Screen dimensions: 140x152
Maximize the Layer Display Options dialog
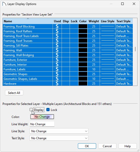(122, 4)
